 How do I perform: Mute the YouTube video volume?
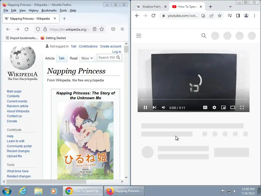click(x=163, y=107)
